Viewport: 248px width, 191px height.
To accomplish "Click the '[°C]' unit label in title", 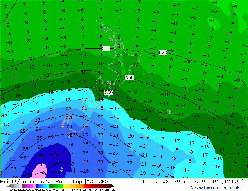I will 90,182.
